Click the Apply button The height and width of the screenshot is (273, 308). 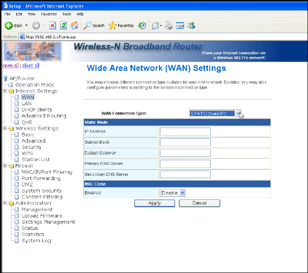pos(155,203)
